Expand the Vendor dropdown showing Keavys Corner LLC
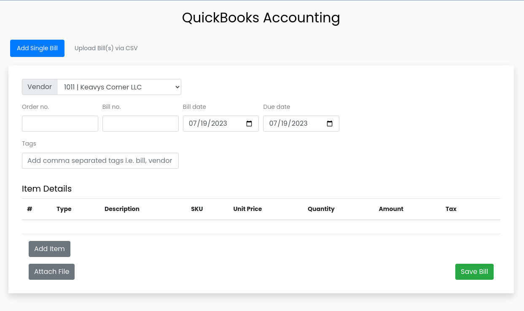This screenshot has height=311, width=524. pos(119,87)
